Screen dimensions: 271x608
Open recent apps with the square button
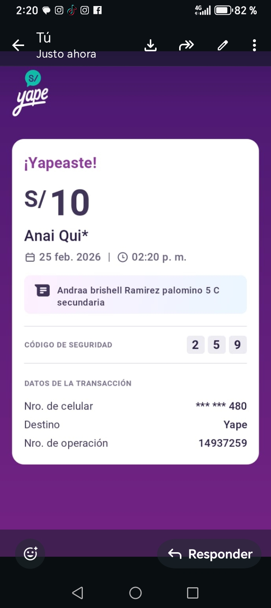(192, 593)
